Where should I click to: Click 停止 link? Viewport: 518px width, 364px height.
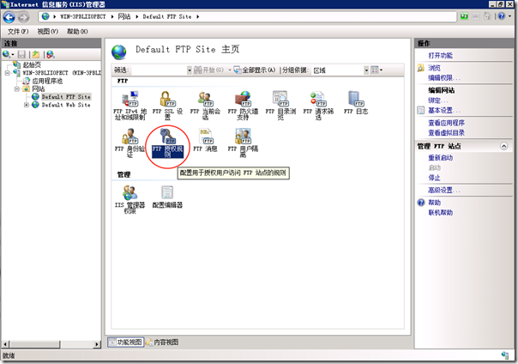click(x=434, y=178)
